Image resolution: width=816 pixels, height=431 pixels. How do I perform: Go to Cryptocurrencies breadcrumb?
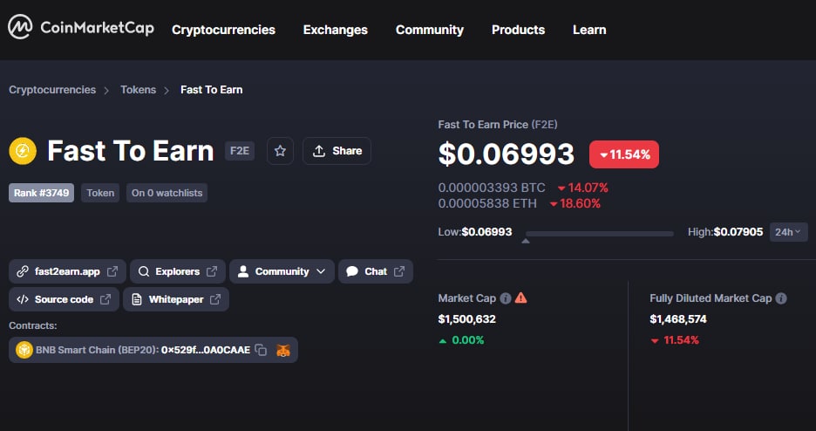click(x=52, y=90)
